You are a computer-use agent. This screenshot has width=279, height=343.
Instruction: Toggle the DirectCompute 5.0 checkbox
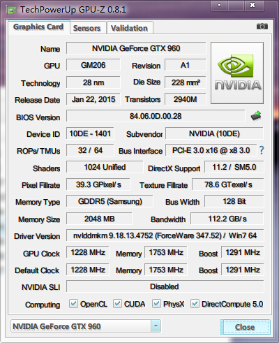pyautogui.click(x=195, y=304)
